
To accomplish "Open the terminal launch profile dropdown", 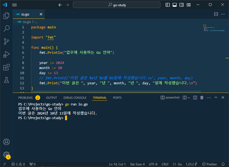I will click(189, 98).
